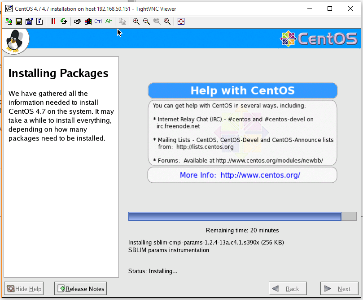Click the irc.freenode.net text

click(178, 126)
